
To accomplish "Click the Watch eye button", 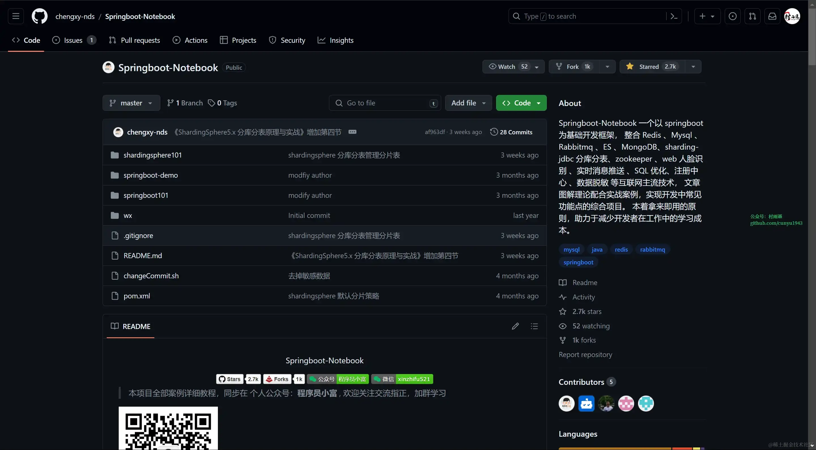I will (507, 67).
